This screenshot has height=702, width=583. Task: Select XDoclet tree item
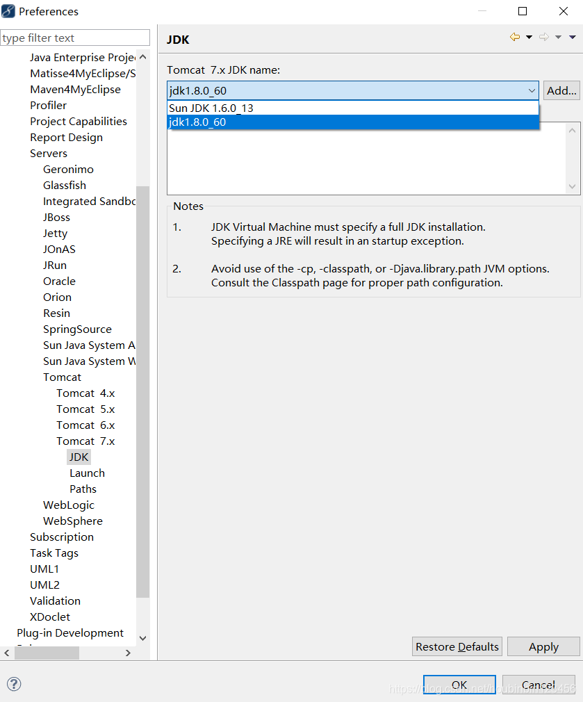click(x=49, y=617)
